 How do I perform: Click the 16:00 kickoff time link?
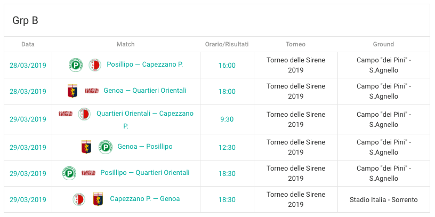[x=227, y=66]
